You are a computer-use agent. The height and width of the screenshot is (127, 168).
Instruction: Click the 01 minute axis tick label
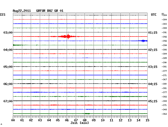click(x=22, y=120)
